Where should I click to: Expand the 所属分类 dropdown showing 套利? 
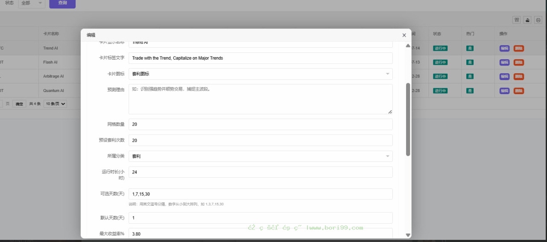click(260, 156)
